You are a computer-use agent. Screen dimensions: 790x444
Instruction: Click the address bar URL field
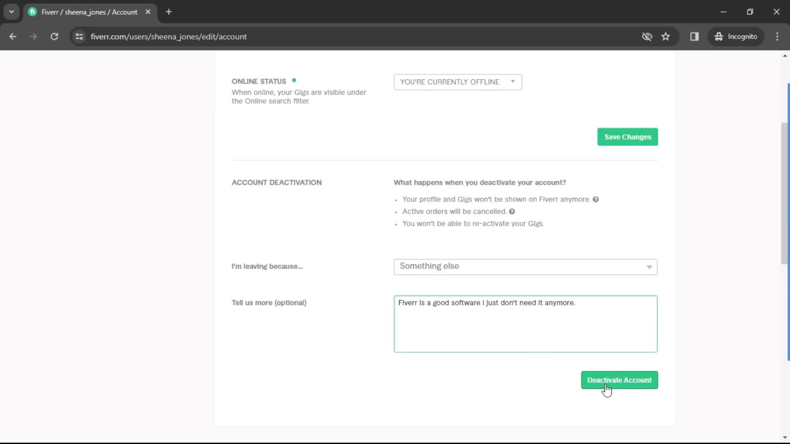[169, 36]
